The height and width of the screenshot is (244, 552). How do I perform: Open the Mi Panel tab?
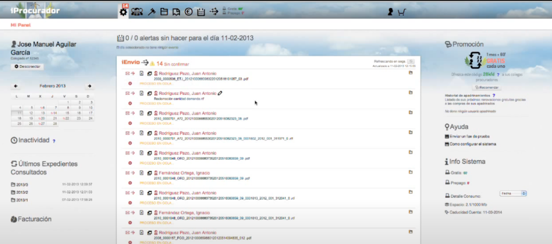point(21,25)
